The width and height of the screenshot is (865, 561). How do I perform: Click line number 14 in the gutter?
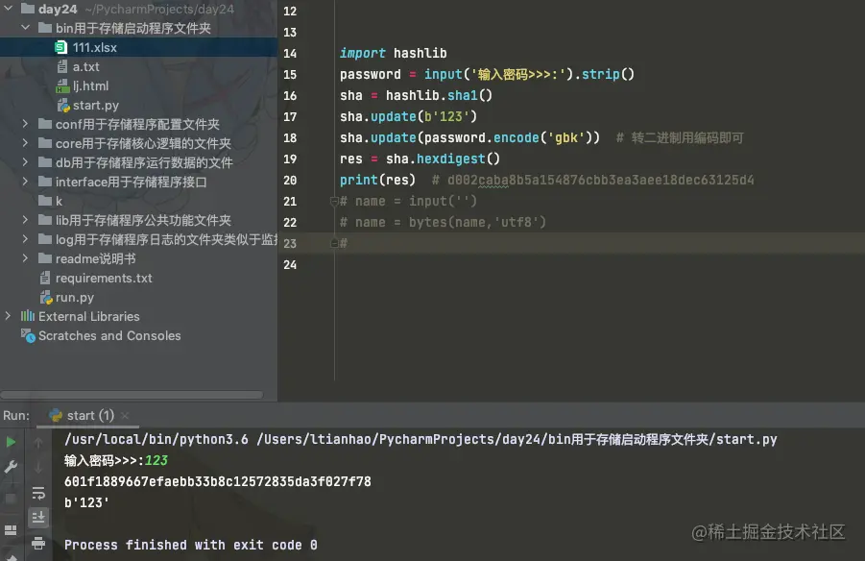(290, 53)
